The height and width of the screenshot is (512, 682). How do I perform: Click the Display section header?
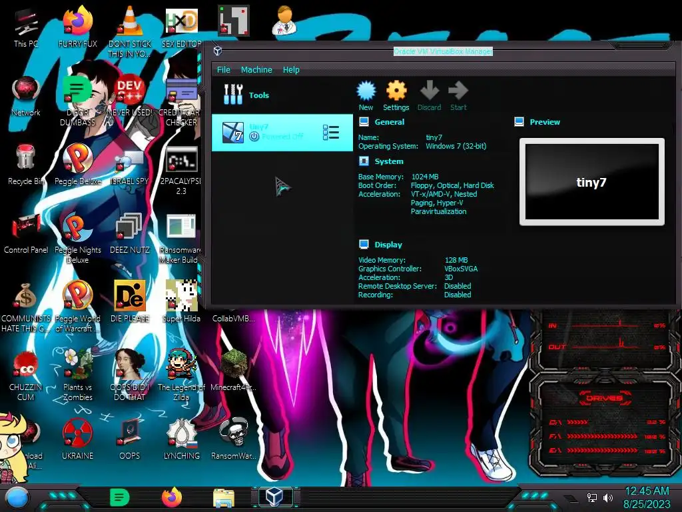388,245
